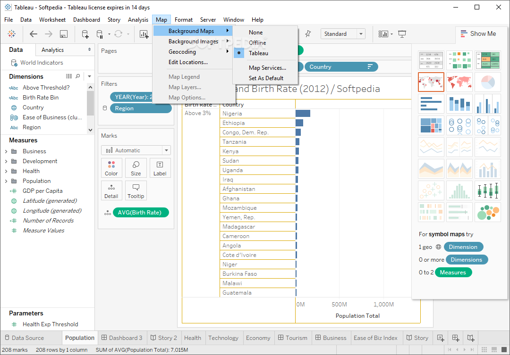Image resolution: width=510 pixels, height=355 pixels.
Task: Open the Analytics tab switcher arrows
Action: [x=89, y=50]
